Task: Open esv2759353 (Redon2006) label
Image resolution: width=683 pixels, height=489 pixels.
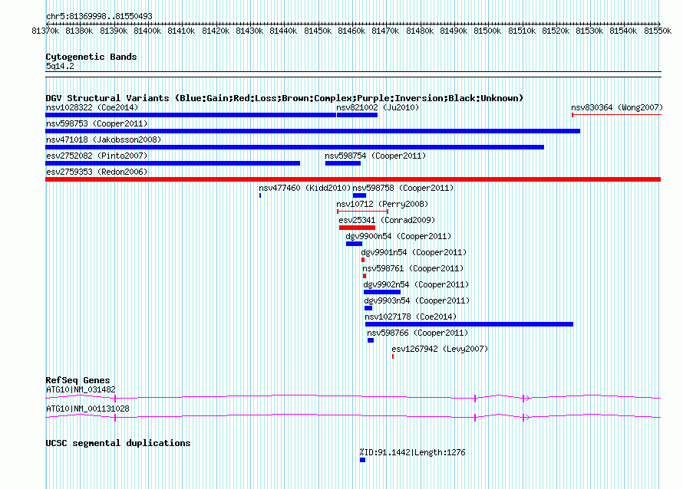Action: point(97,172)
